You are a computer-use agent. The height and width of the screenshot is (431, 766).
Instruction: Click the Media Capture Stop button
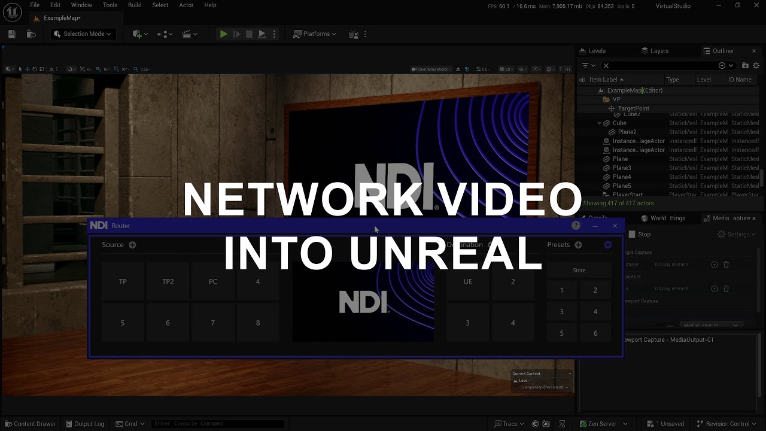point(639,235)
